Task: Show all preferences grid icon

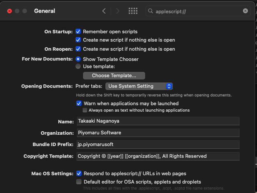Action: 133,11
